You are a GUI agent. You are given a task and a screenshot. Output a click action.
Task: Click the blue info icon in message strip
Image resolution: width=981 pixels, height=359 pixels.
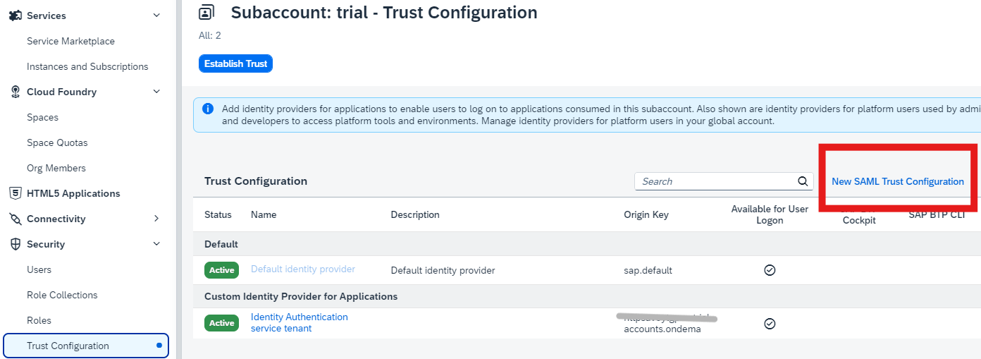(x=208, y=109)
